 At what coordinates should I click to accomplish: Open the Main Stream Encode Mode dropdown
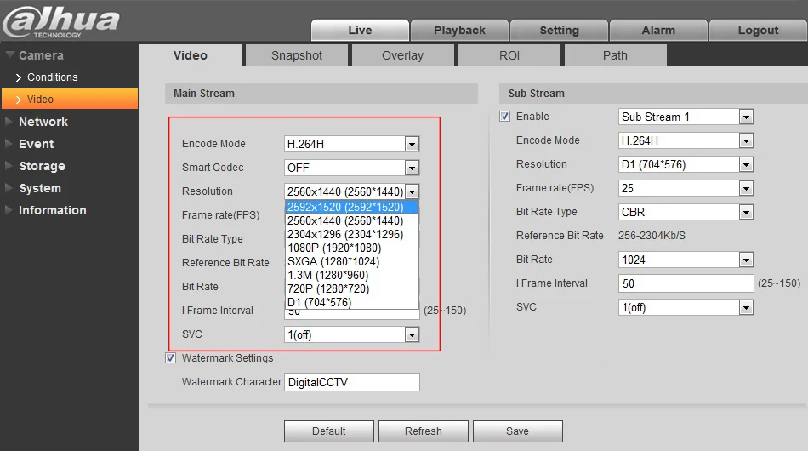(x=351, y=144)
